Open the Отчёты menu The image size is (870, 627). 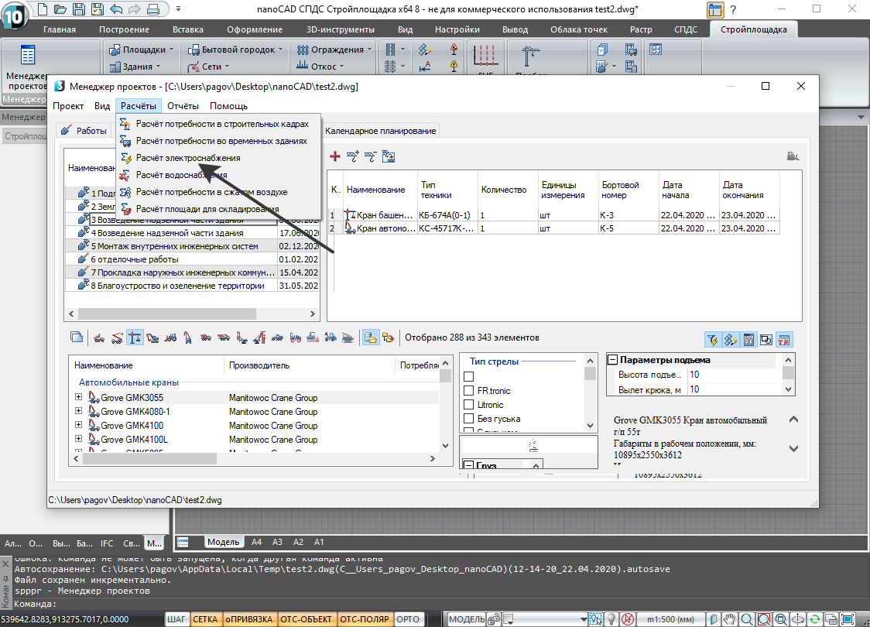pyautogui.click(x=183, y=106)
